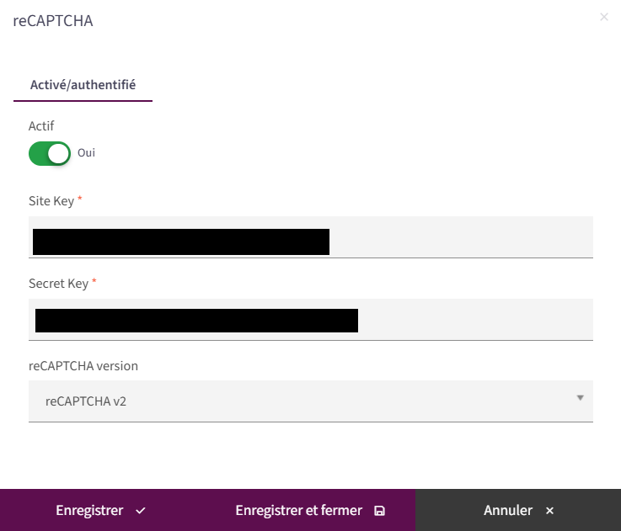This screenshot has height=531, width=621.
Task: Click the floppy disk save icon
Action: 379,511
